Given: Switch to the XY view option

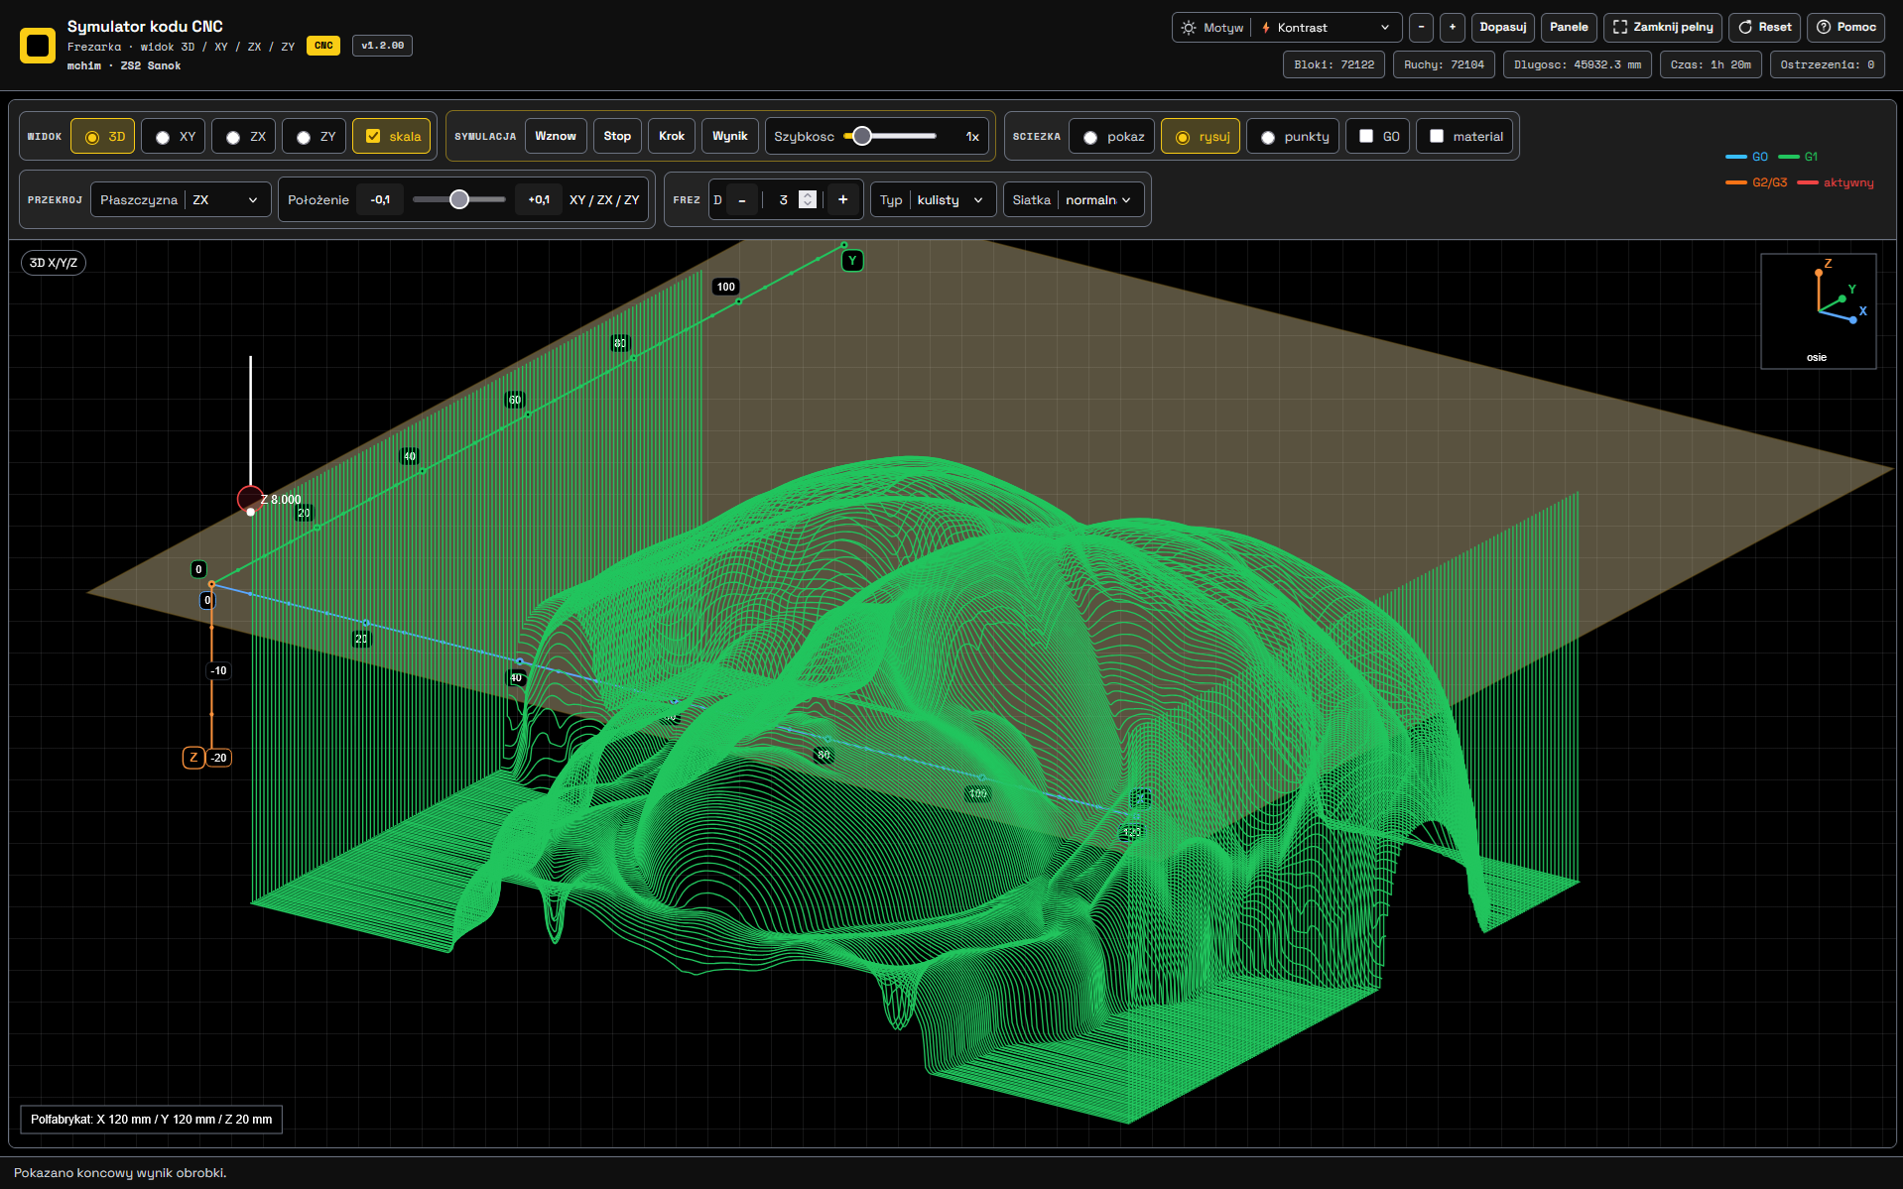Looking at the screenshot, I should click(174, 137).
